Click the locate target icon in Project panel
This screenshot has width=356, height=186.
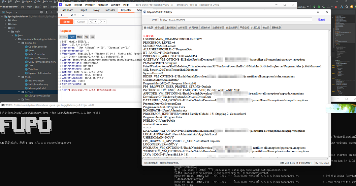[x=41, y=12]
